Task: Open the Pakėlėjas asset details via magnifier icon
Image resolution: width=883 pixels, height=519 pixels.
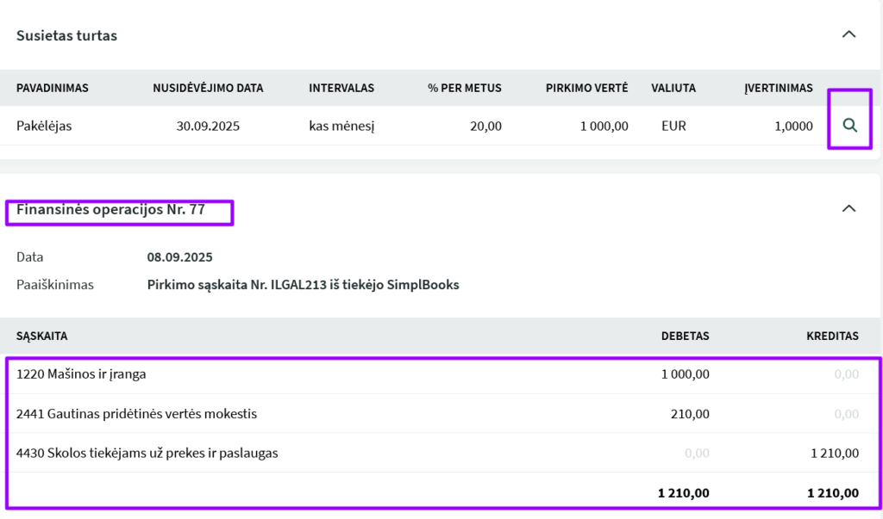Action: pos(849,126)
